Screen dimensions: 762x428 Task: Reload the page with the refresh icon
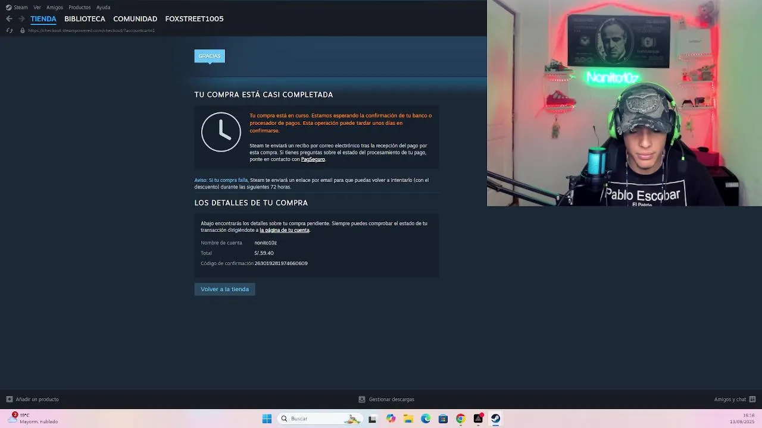pos(10,30)
